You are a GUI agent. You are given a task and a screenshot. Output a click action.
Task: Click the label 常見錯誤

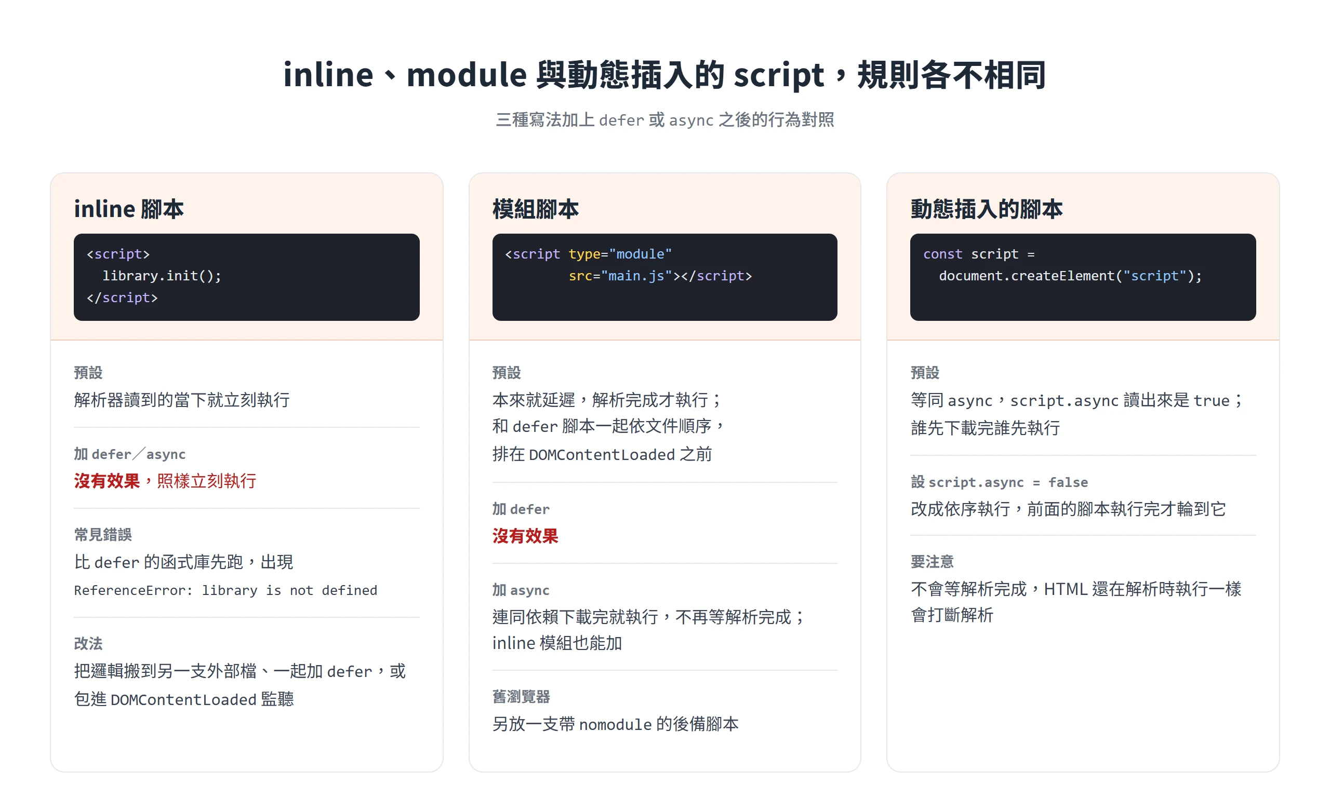pos(103,535)
